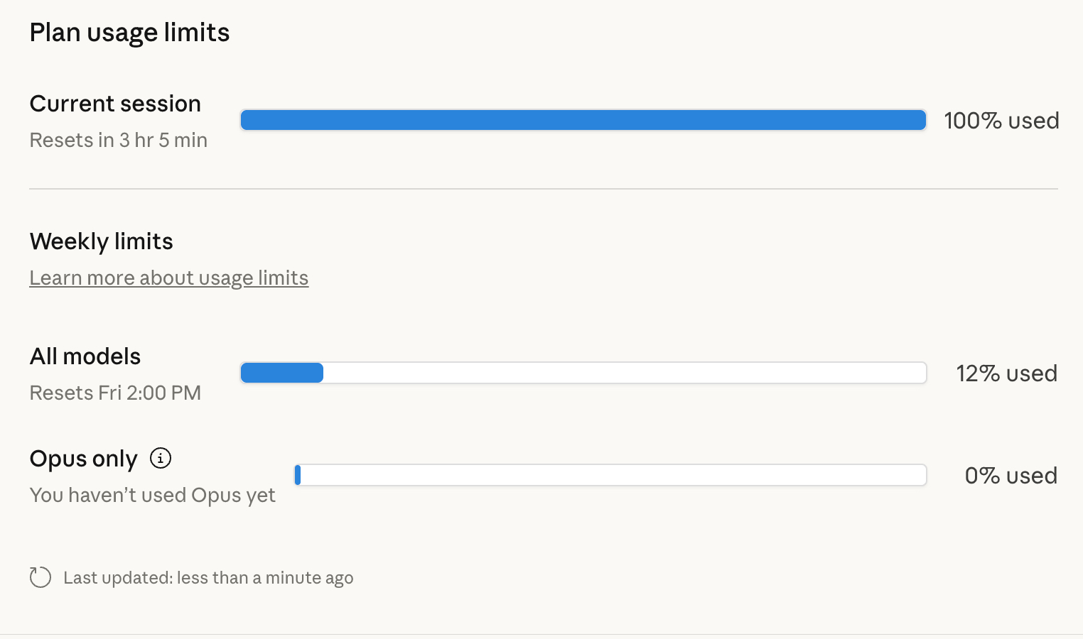Click the empty white part of All models bar
Viewport: 1083px width, 639px height.
625,373
